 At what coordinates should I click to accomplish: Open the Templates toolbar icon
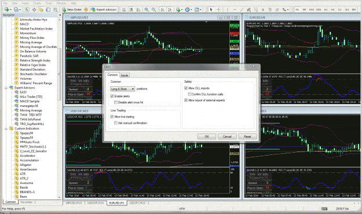click(196, 9)
